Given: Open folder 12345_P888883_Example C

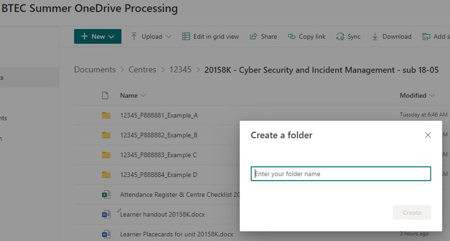Looking at the screenshot, I should point(158,155).
